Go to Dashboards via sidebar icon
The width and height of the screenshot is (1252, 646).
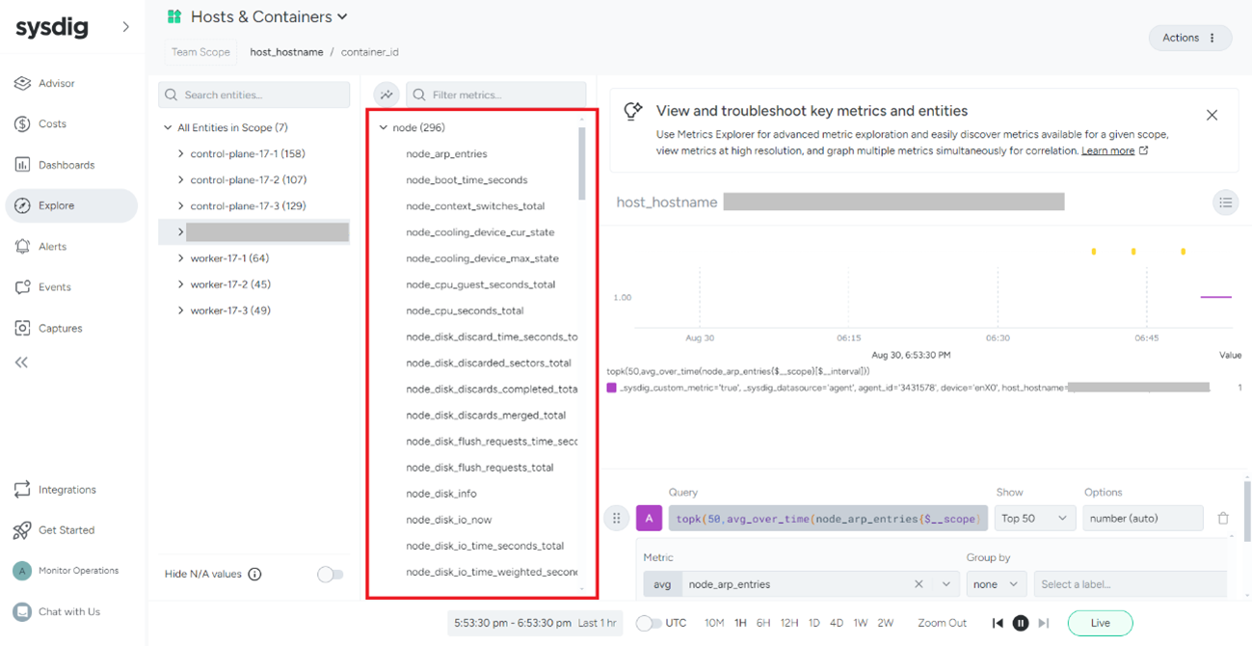[x=23, y=165]
